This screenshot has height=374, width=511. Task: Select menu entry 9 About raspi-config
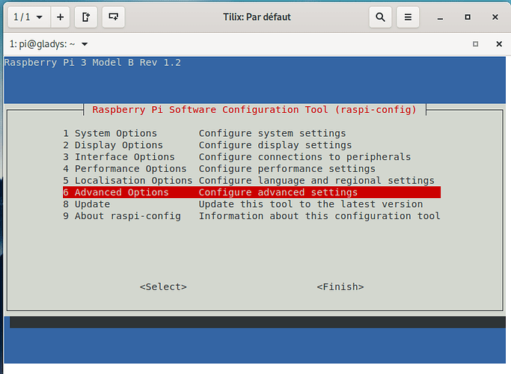[x=251, y=216]
